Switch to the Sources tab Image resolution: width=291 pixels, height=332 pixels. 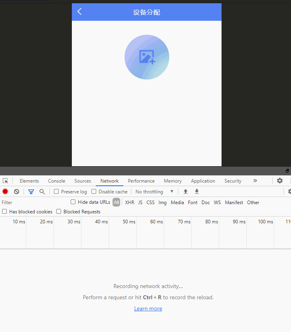[83, 181]
